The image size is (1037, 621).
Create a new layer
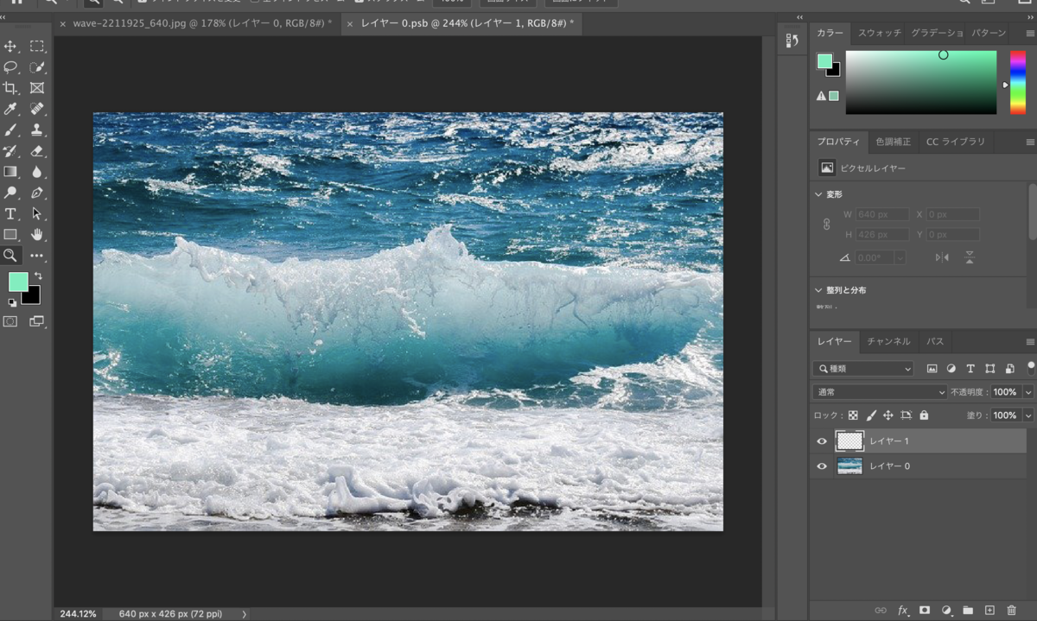pyautogui.click(x=990, y=611)
